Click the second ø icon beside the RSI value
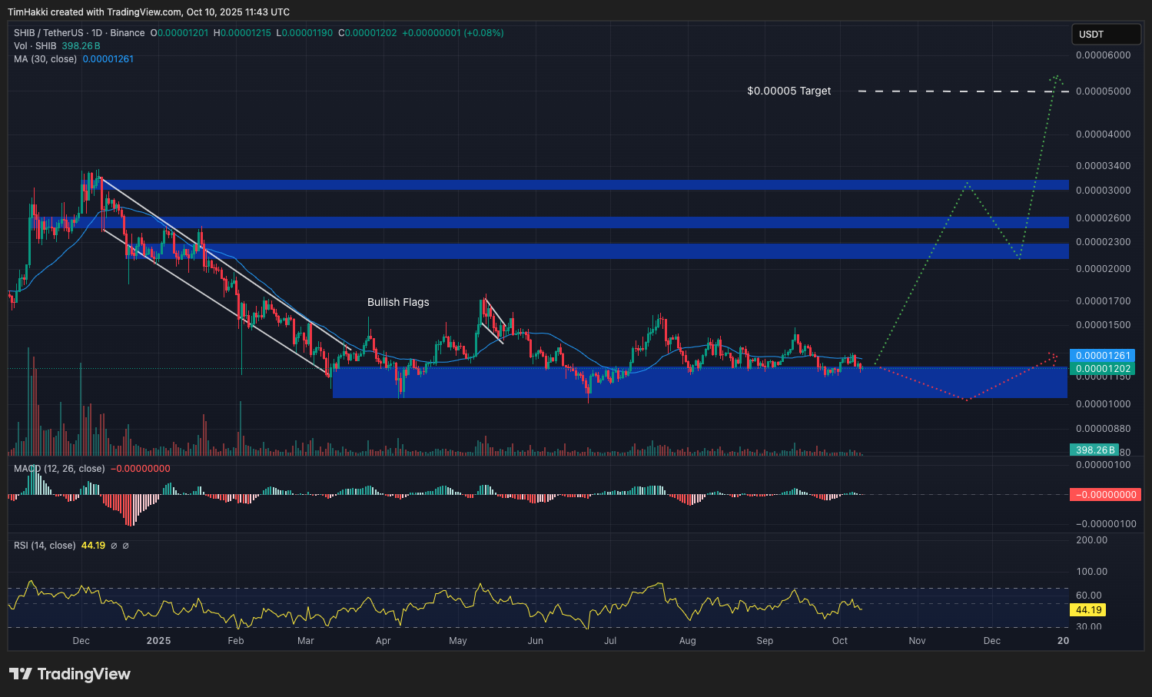Image resolution: width=1152 pixels, height=697 pixels. click(125, 545)
